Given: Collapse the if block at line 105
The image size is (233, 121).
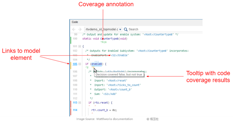Looking at the screenshot, I should [x=80, y=64].
